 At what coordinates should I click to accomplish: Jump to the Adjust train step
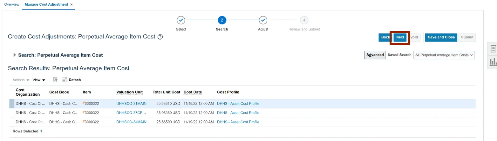point(263,20)
